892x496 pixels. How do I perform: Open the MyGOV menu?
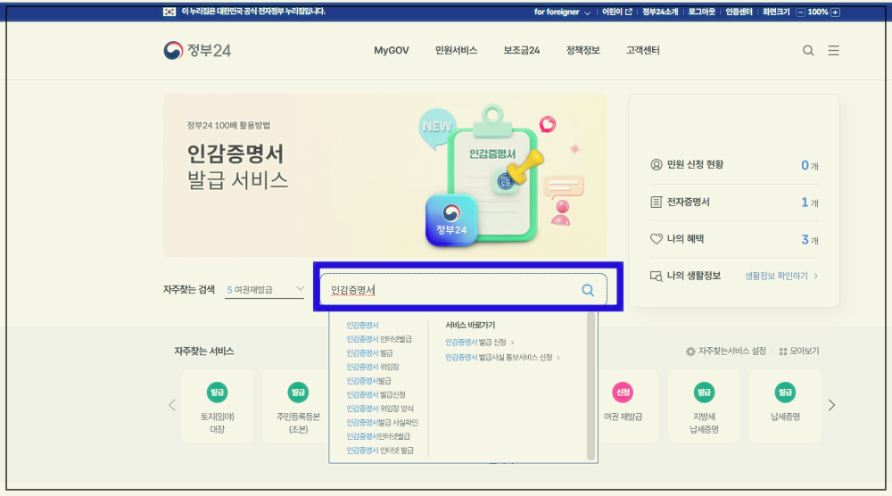point(392,51)
